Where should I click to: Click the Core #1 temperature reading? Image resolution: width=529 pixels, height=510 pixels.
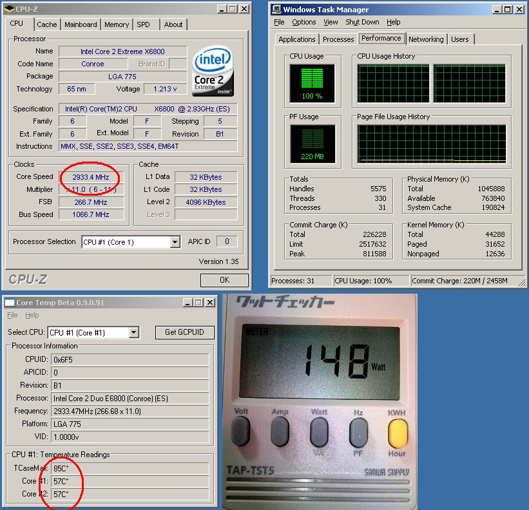(130, 481)
